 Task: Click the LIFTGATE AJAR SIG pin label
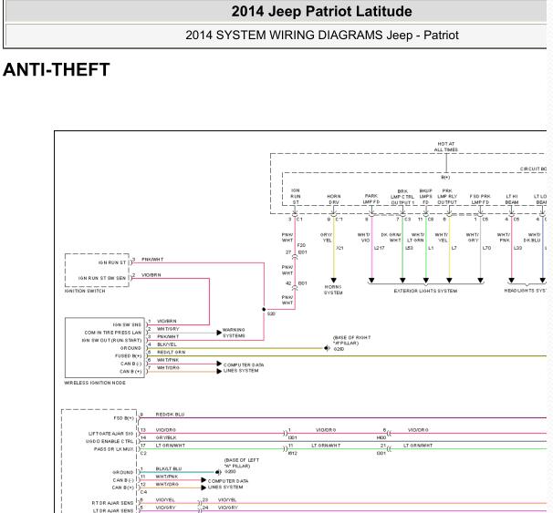(110, 434)
